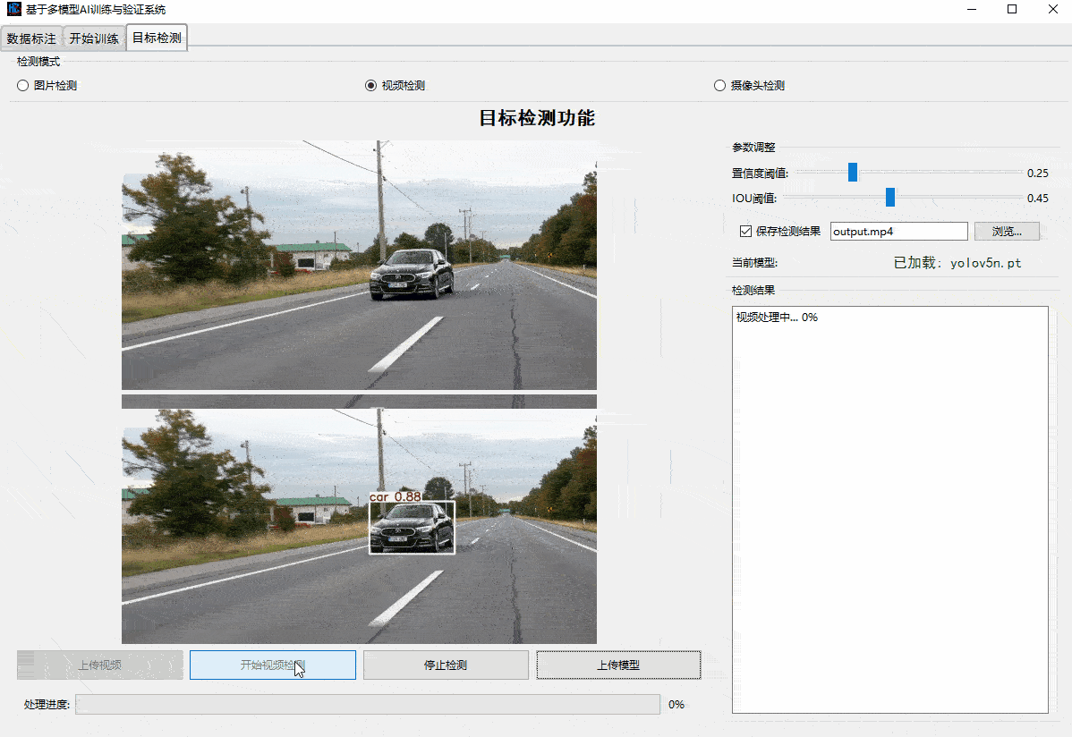Switch to the 数据标注 tab
This screenshot has width=1072, height=737.
point(31,38)
